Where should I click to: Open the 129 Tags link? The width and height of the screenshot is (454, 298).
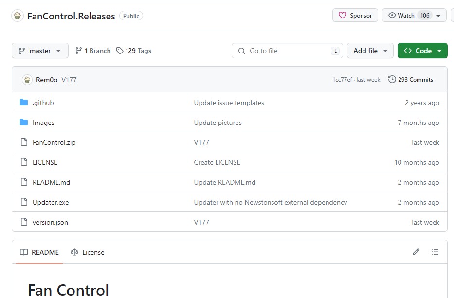pyautogui.click(x=134, y=51)
